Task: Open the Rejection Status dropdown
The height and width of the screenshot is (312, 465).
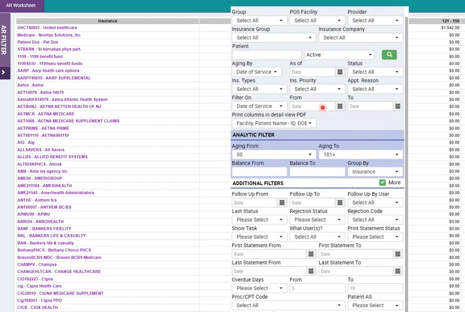Action: (x=317, y=220)
